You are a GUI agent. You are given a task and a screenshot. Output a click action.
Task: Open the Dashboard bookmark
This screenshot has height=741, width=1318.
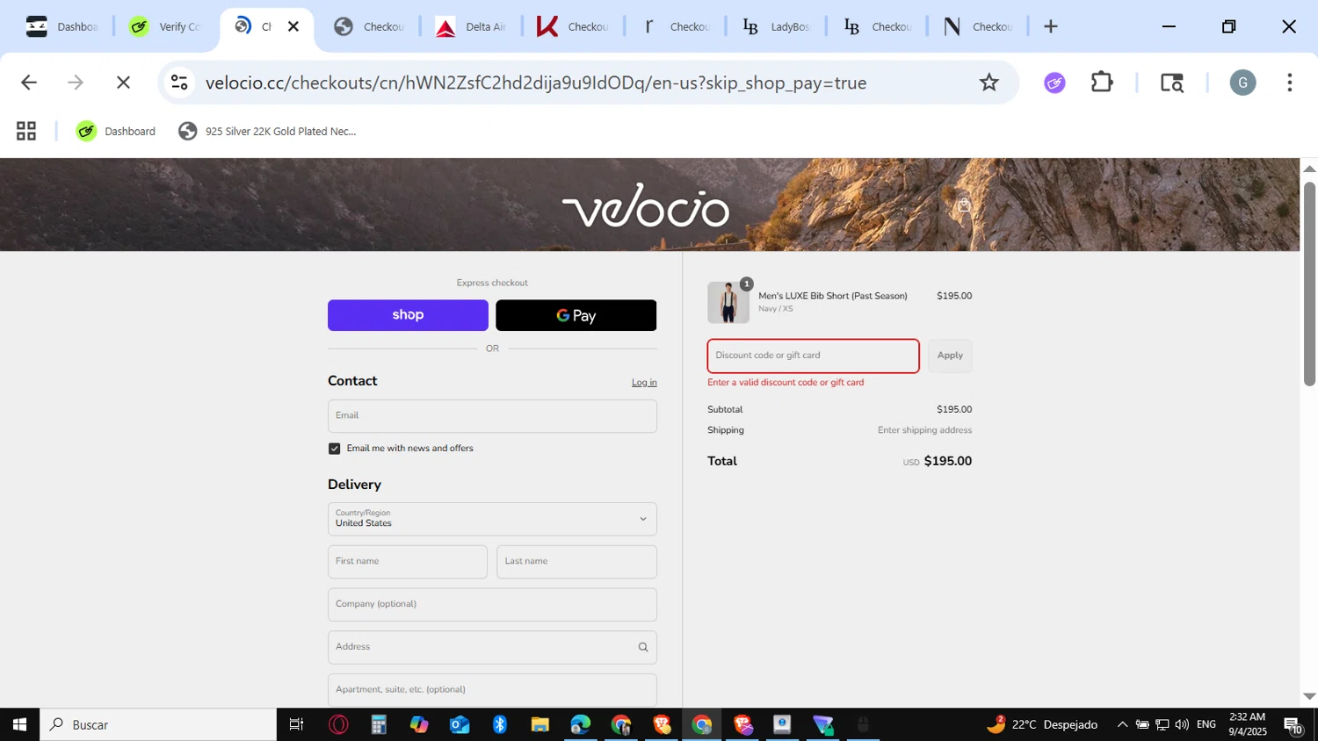[116, 132]
